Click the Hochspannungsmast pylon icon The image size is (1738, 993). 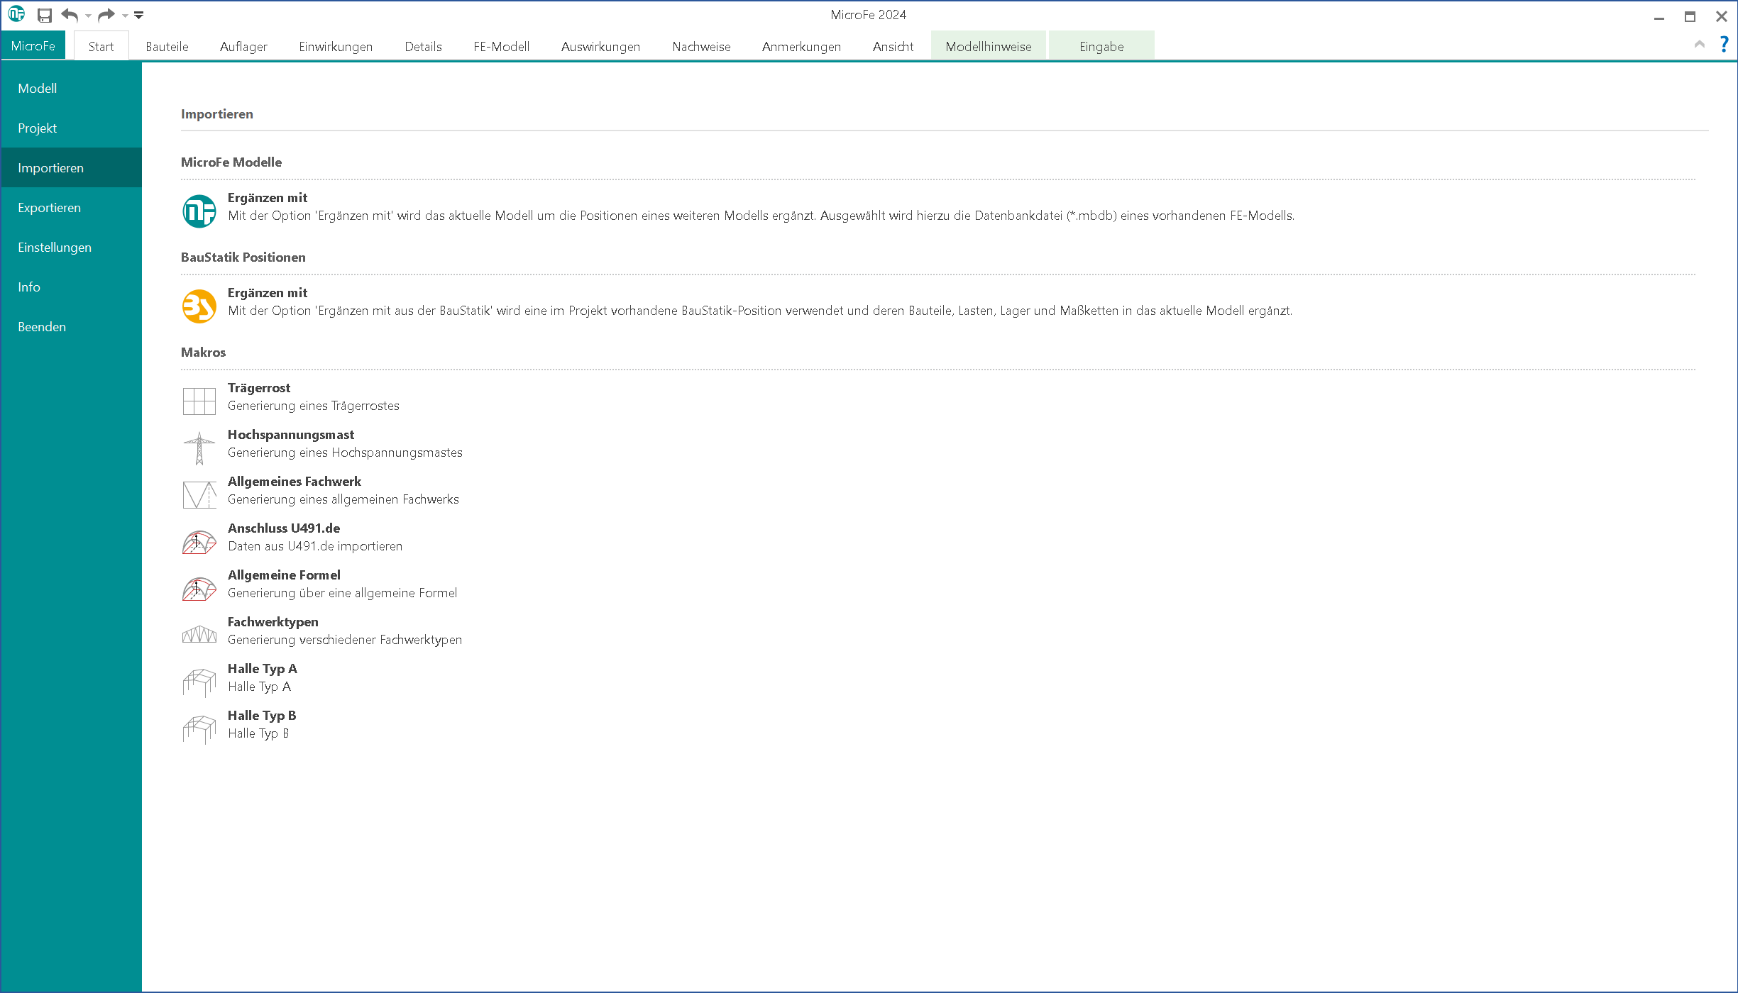coord(199,448)
